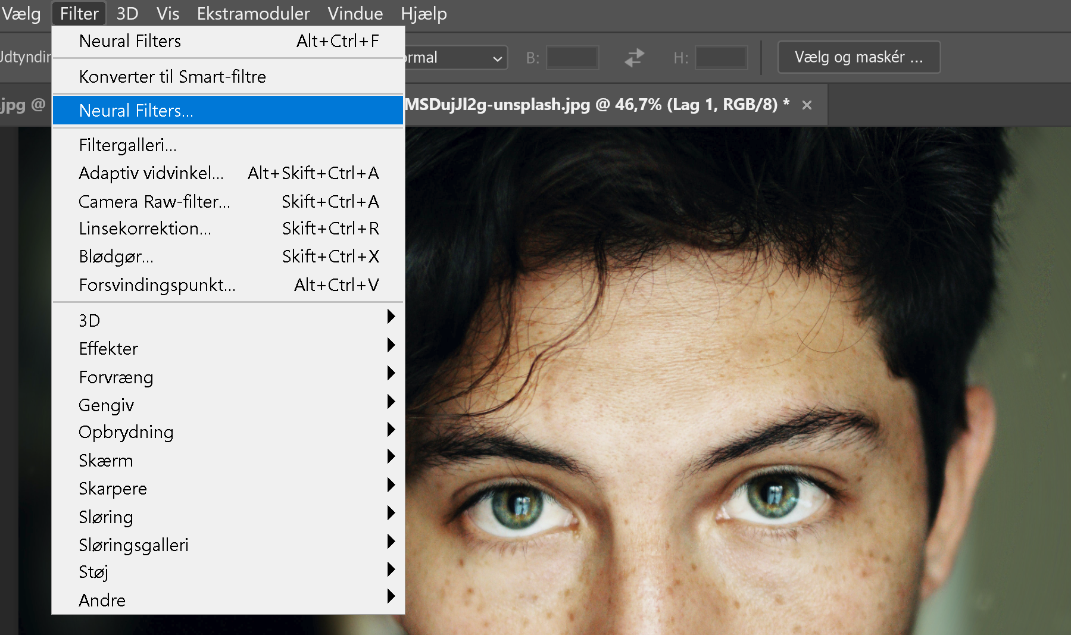Expand the Støj submenu

[x=93, y=572]
